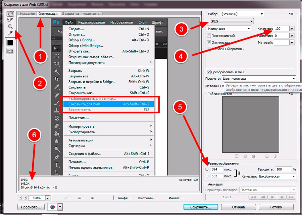Click the black eyedropper color swatch
The image size is (302, 215).
point(10,43)
